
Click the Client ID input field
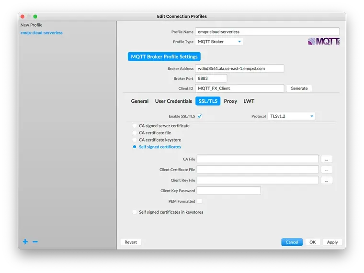pos(239,88)
